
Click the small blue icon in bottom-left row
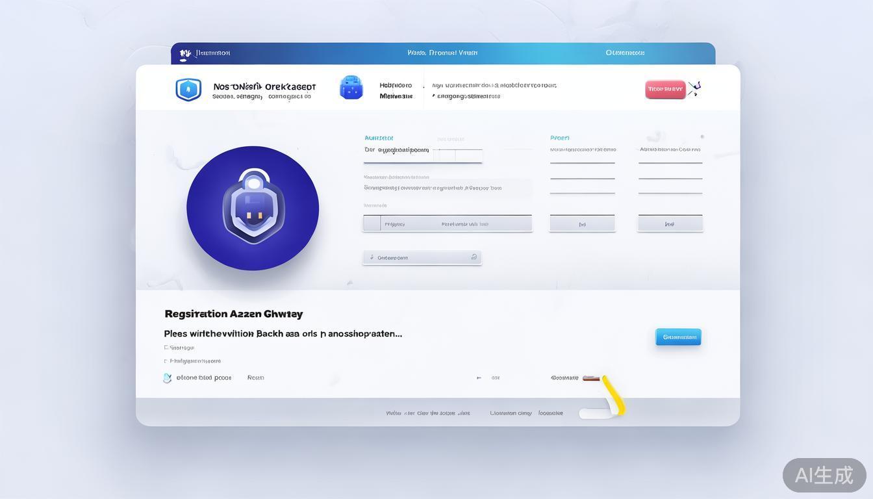[x=167, y=377]
